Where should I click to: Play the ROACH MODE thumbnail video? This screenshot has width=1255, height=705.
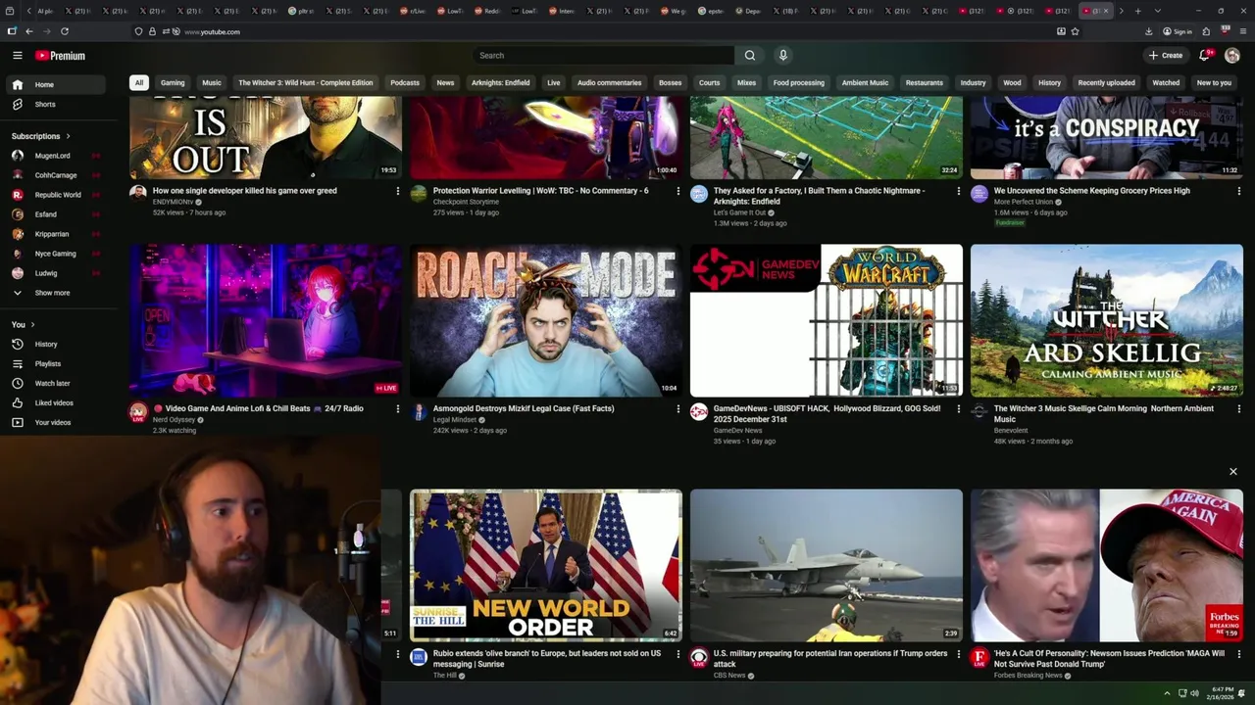[x=546, y=320]
